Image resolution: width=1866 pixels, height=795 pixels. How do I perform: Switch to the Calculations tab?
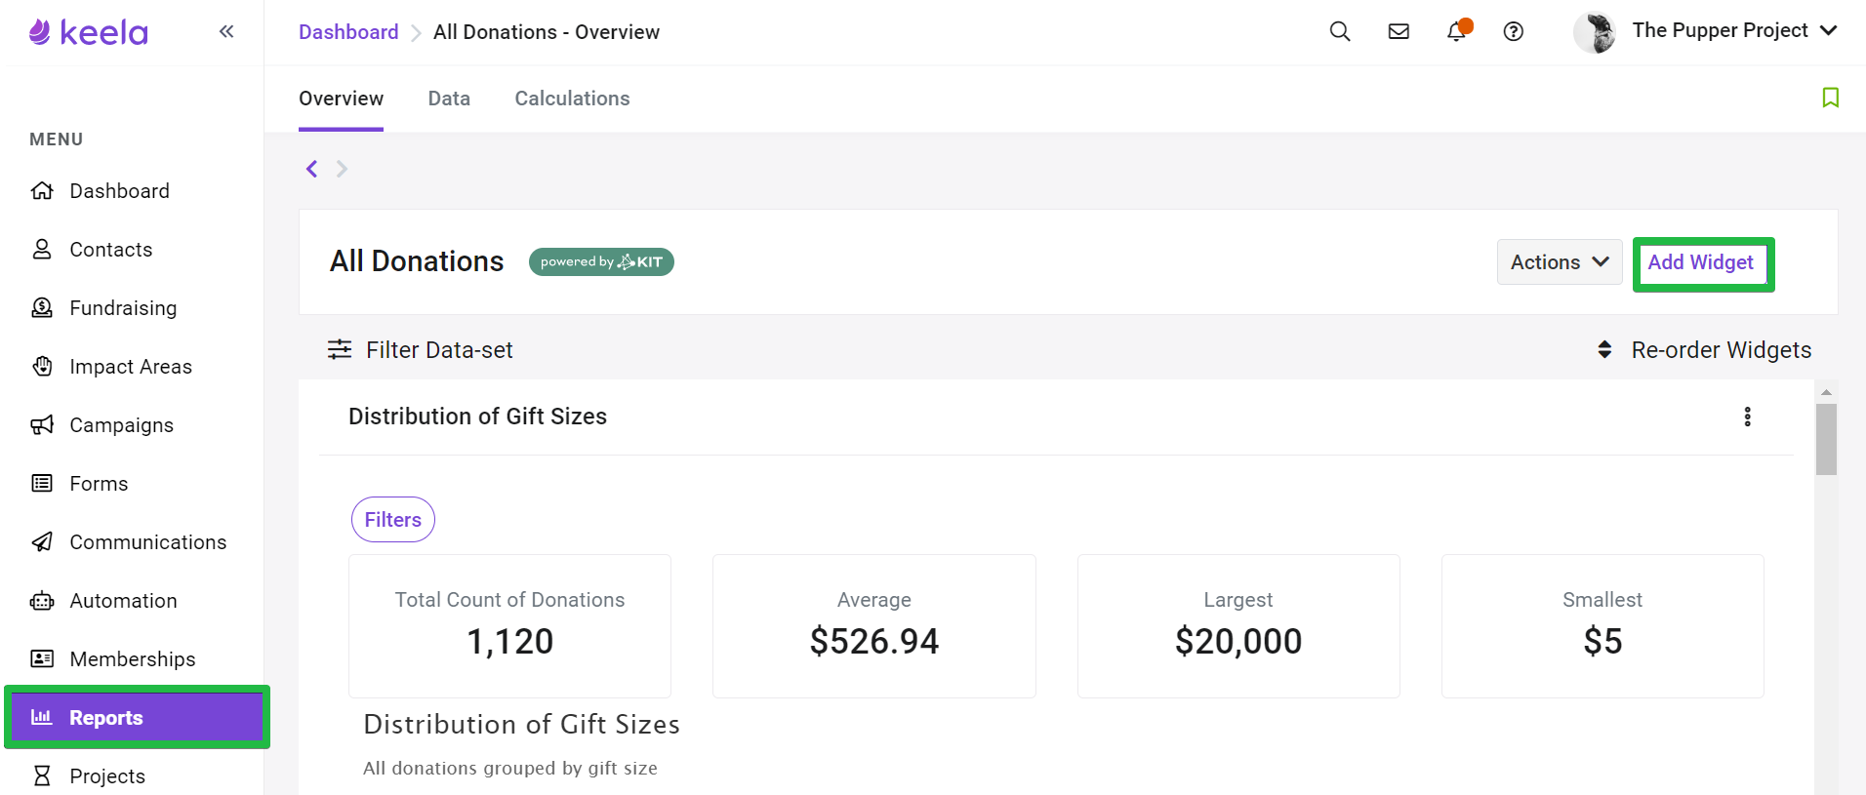[572, 99]
